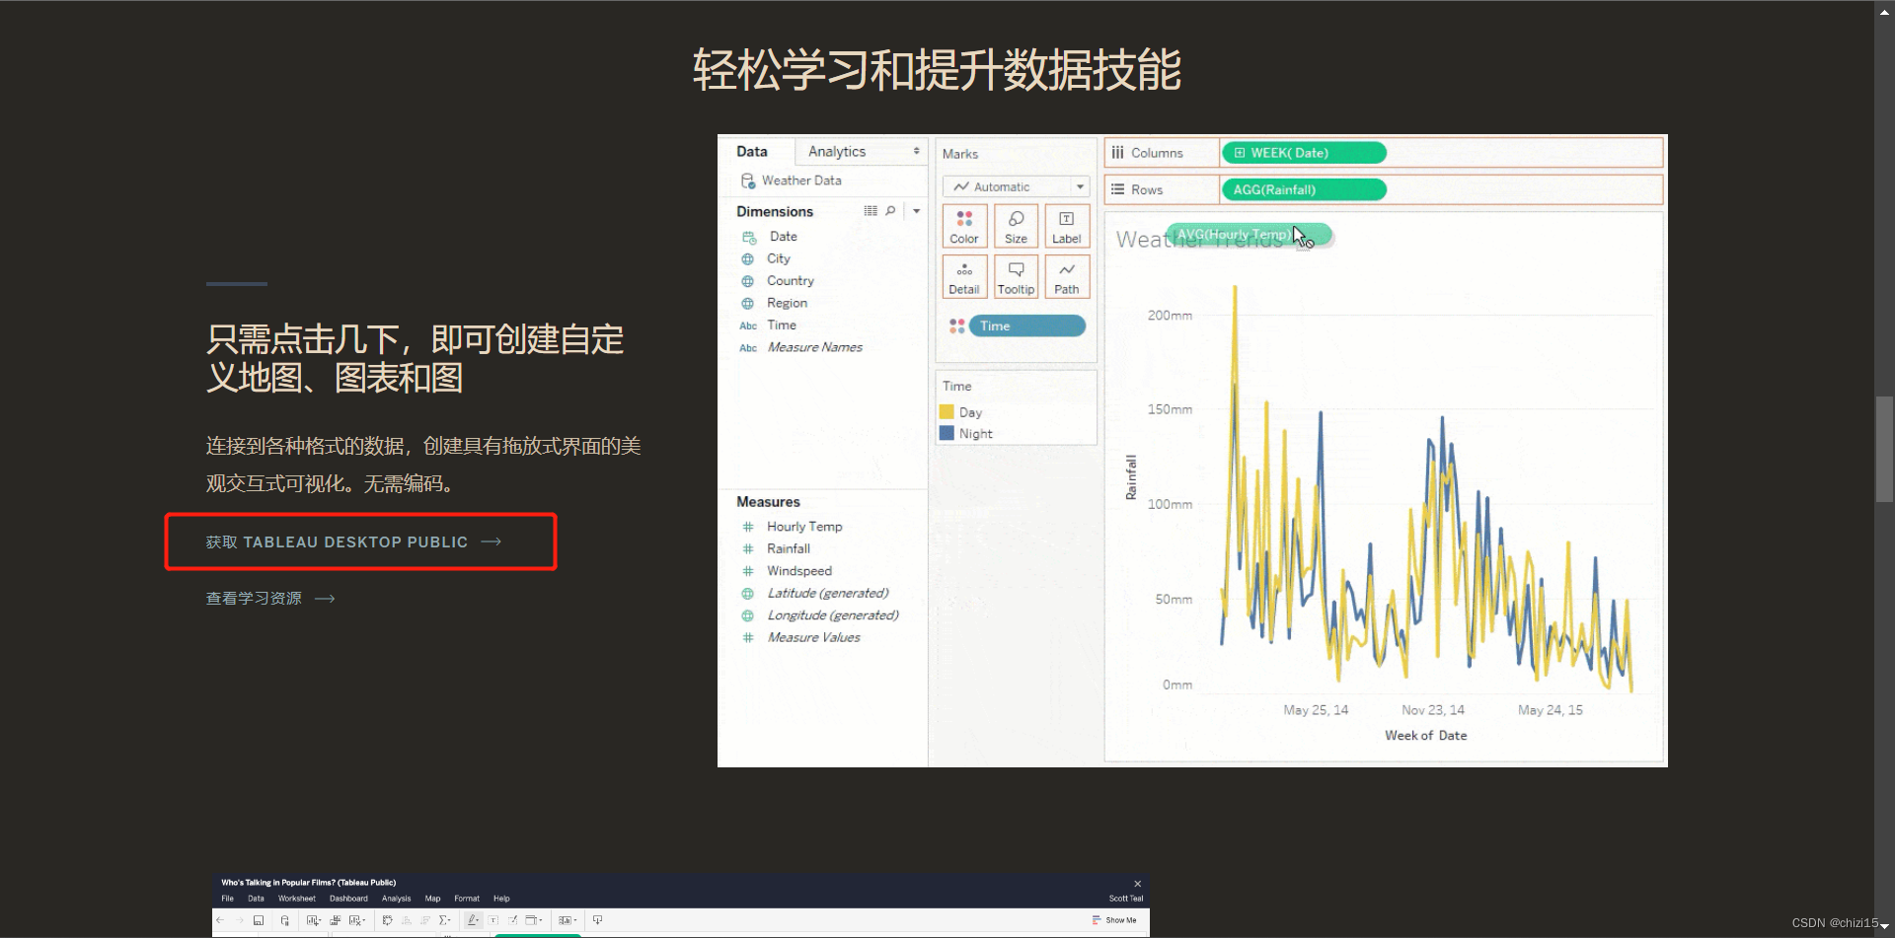
Task: Click the globe icon beside Latitude (generated)
Action: 748,594
